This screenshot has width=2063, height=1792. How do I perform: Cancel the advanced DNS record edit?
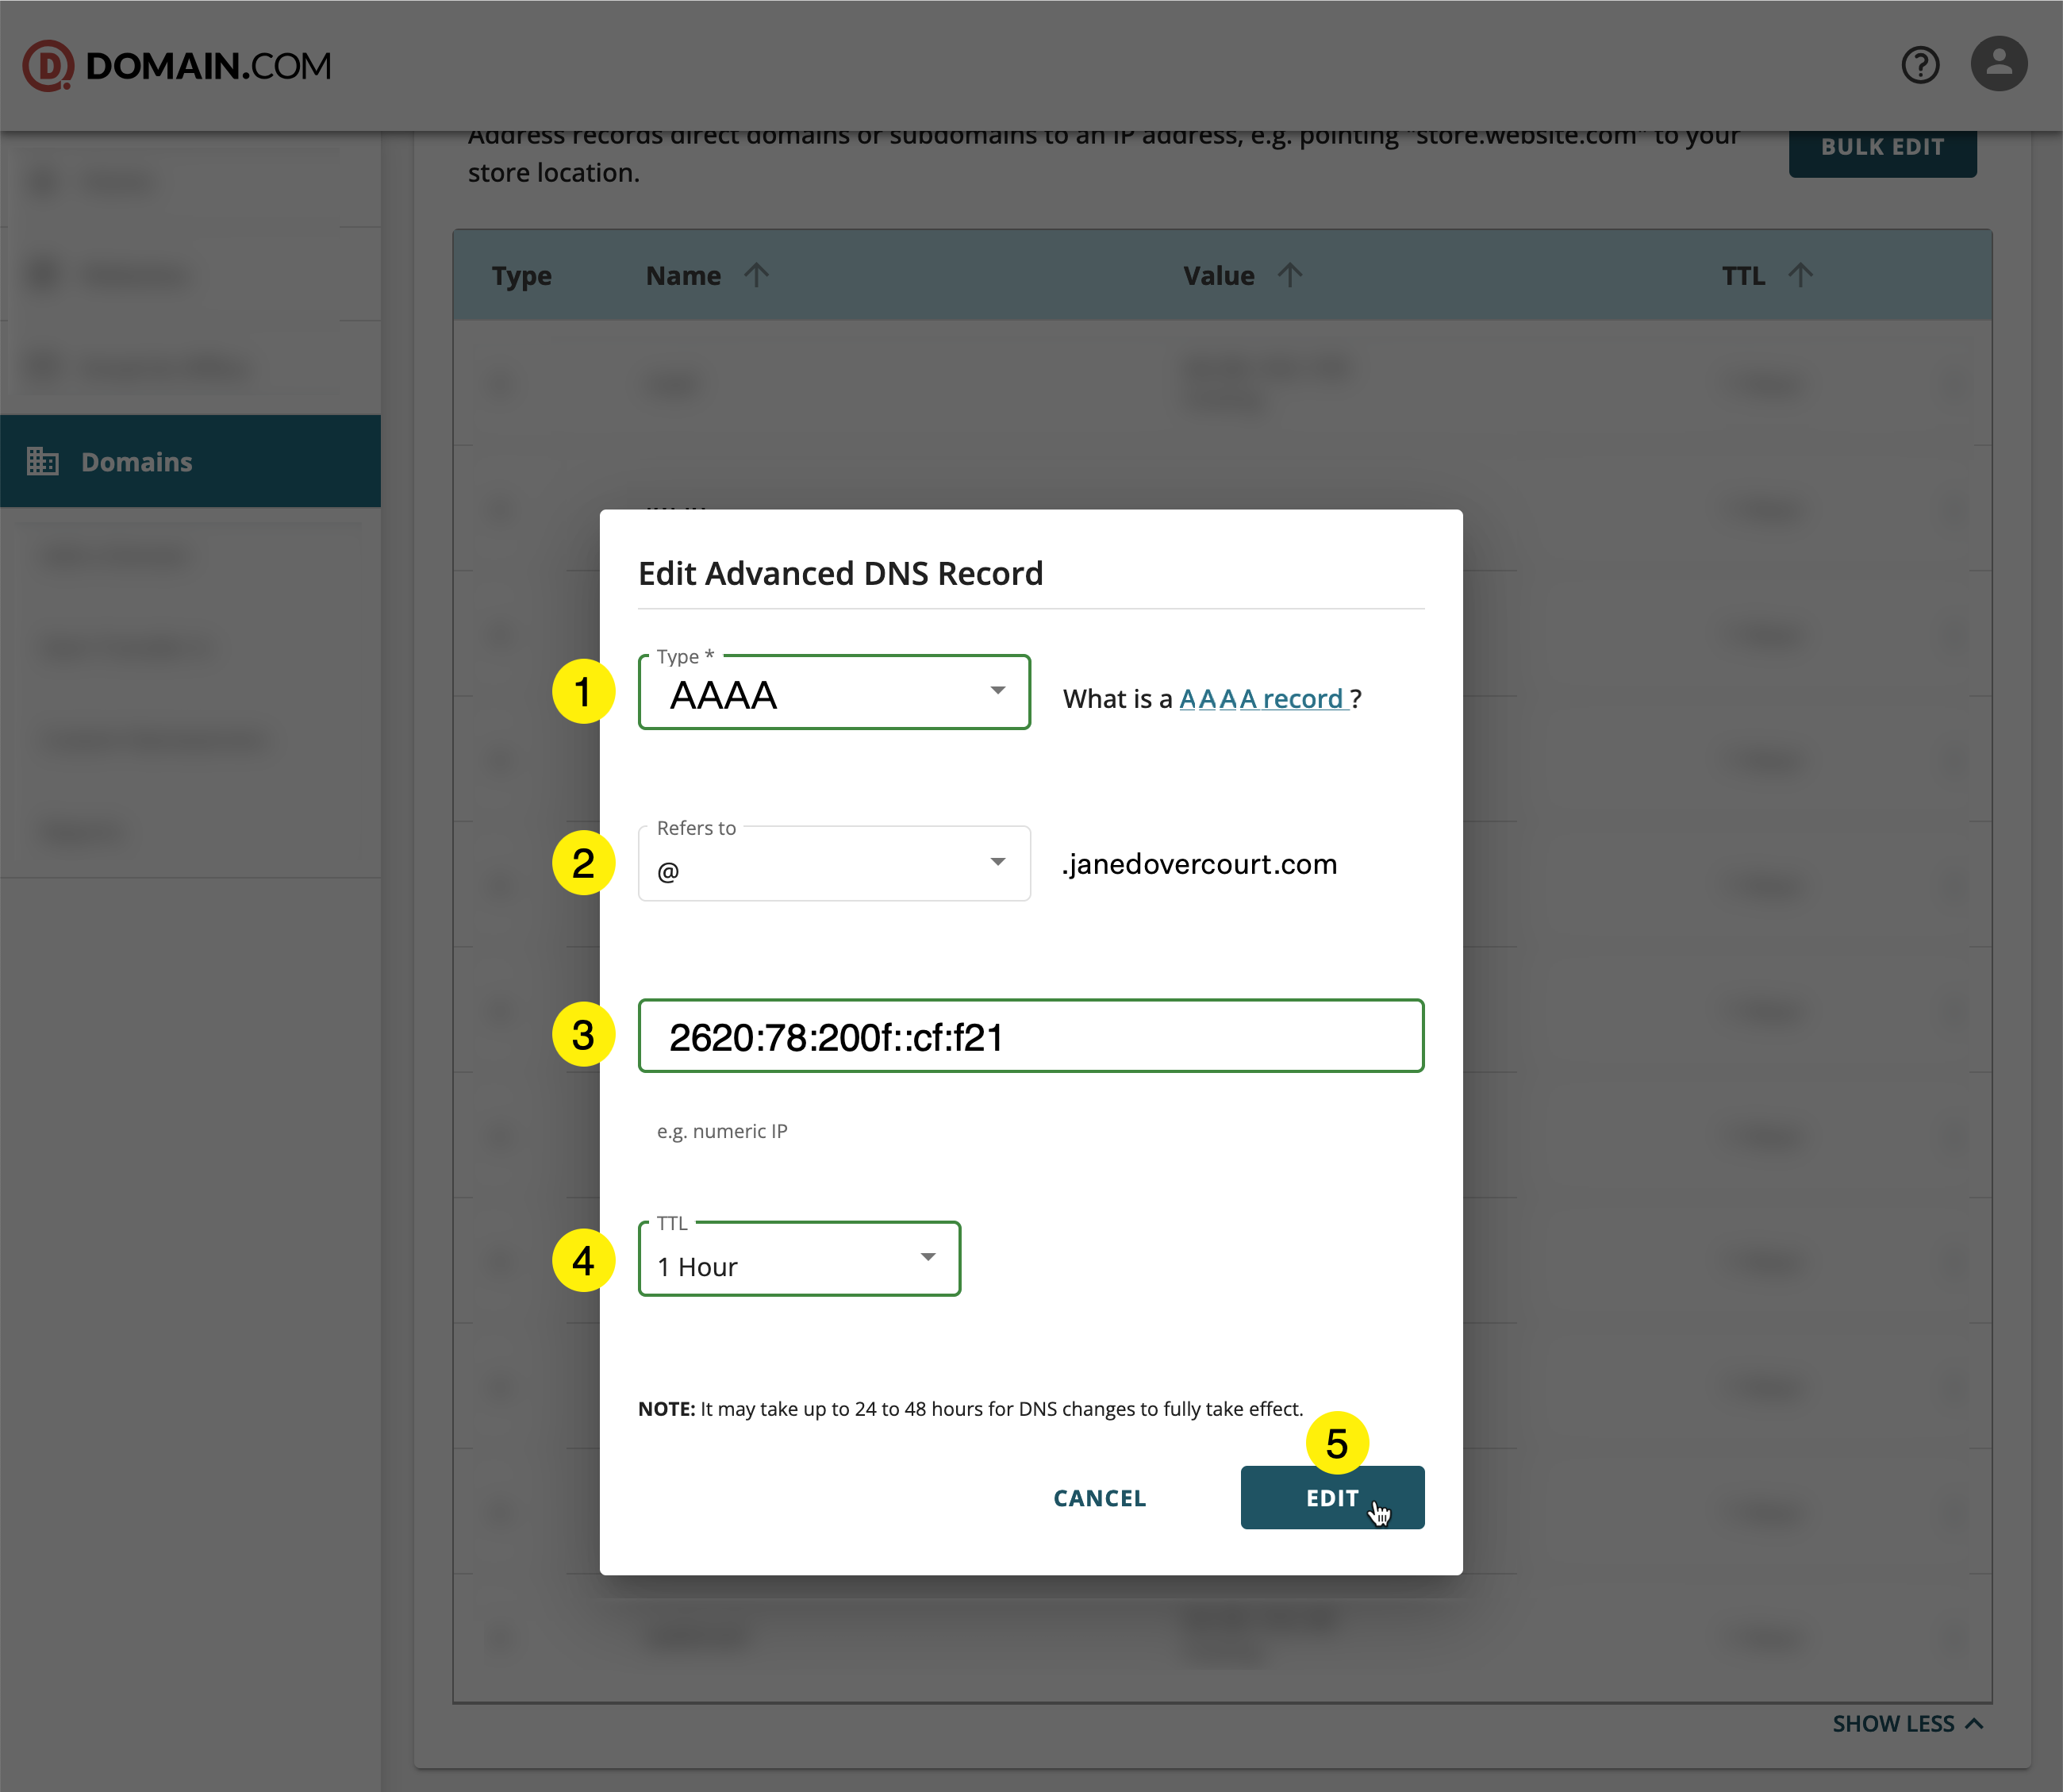click(x=1098, y=1497)
